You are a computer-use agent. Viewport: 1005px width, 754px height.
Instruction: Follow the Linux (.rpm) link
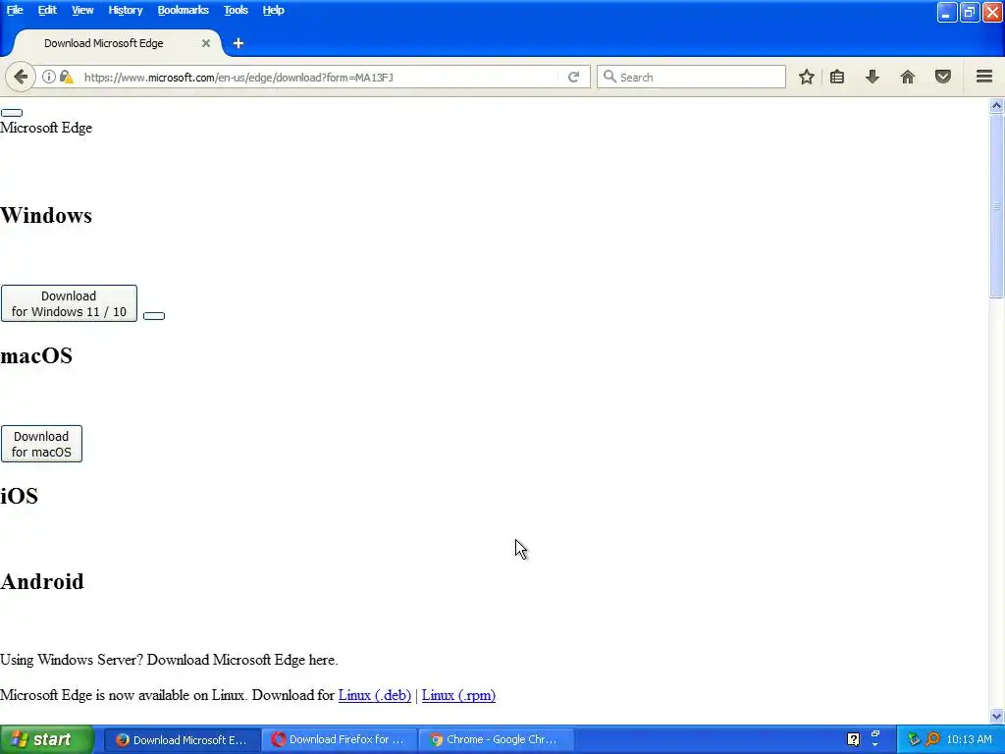coord(458,695)
